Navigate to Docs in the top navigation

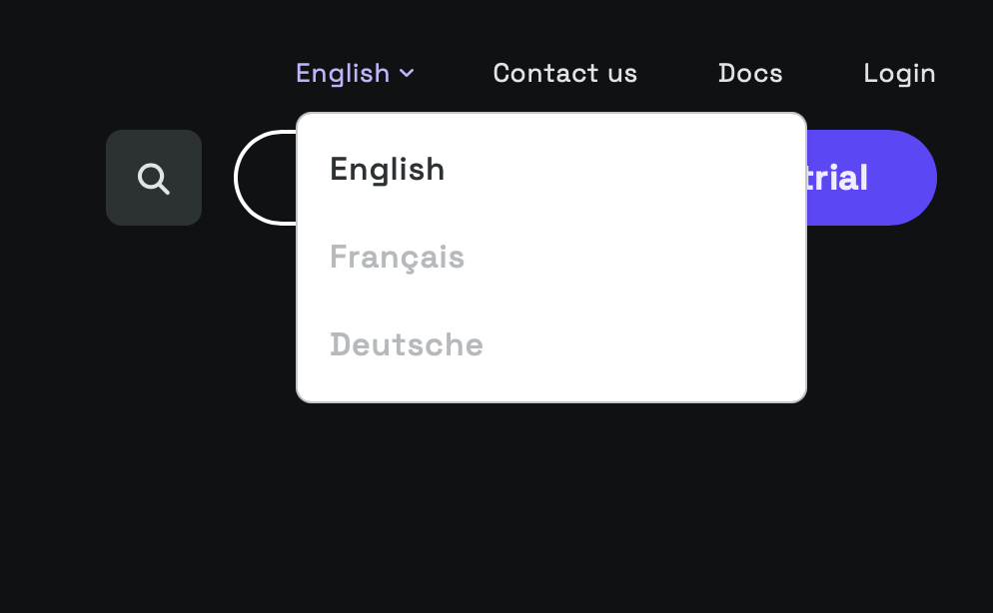(x=750, y=73)
